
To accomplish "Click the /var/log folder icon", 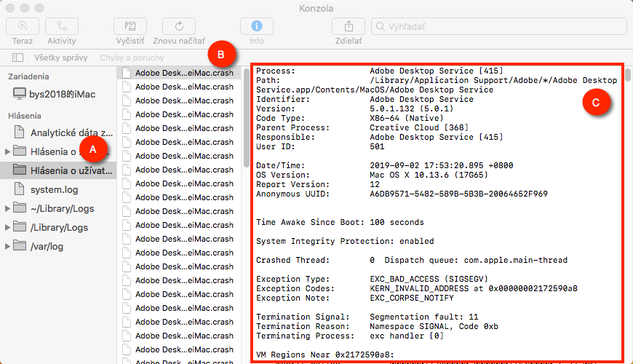I will coord(20,245).
